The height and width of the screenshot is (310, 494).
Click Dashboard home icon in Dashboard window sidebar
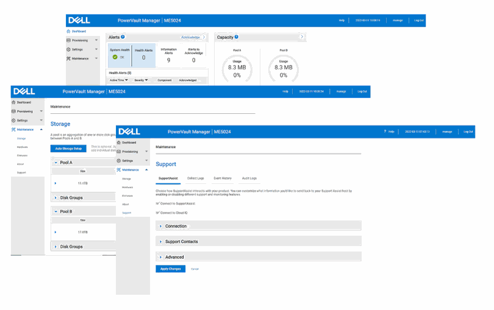click(x=68, y=31)
